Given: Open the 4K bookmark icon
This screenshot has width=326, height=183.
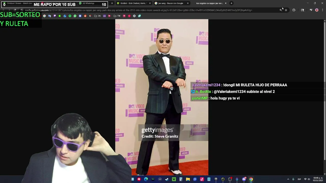Looking at the screenshot, I should click(109, 16).
